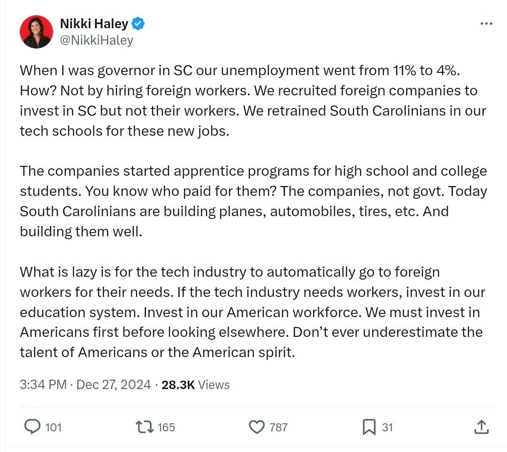The width and height of the screenshot is (507, 452).
Task: Open the Nikki Haley display name
Action: click(94, 23)
